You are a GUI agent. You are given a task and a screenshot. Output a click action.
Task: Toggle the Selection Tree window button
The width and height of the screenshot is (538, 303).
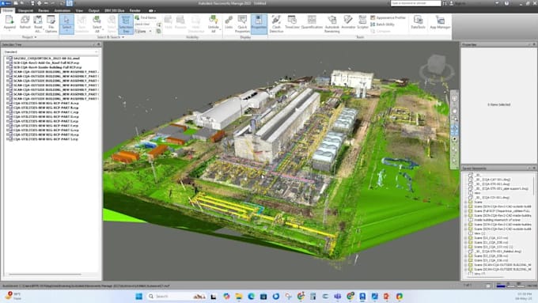pos(126,24)
